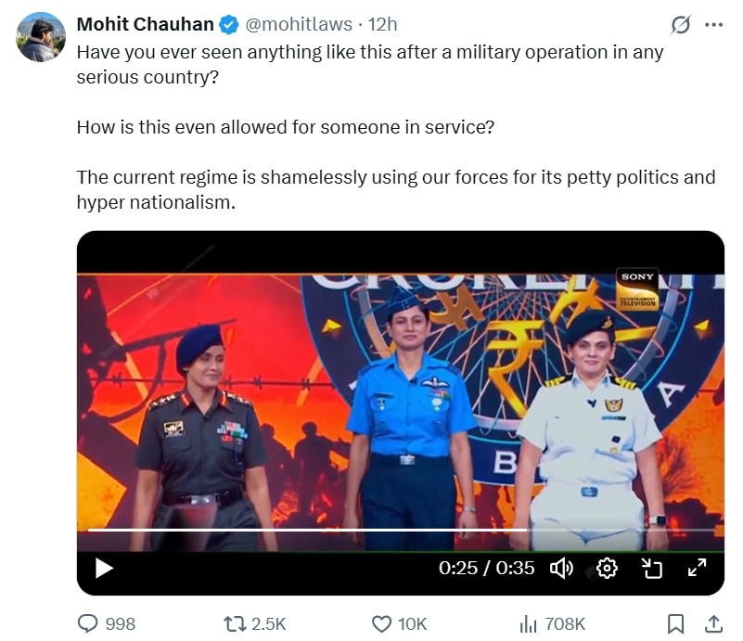Viewport: 743px width, 641px height.
Task: Open the replies with 998 comments
Action: click(107, 624)
